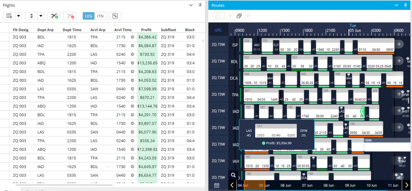Click the Dept Time column header
This screenshot has height=191, width=412.
(72, 29)
